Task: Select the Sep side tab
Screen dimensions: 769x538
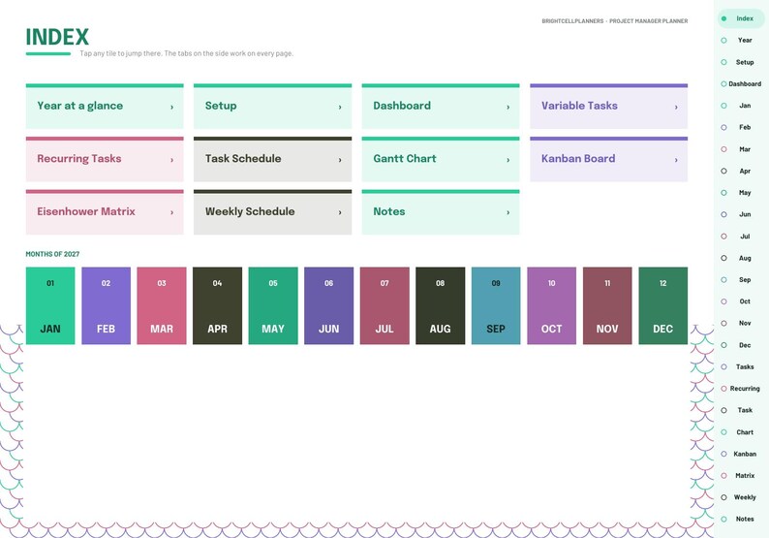Action: [741, 280]
